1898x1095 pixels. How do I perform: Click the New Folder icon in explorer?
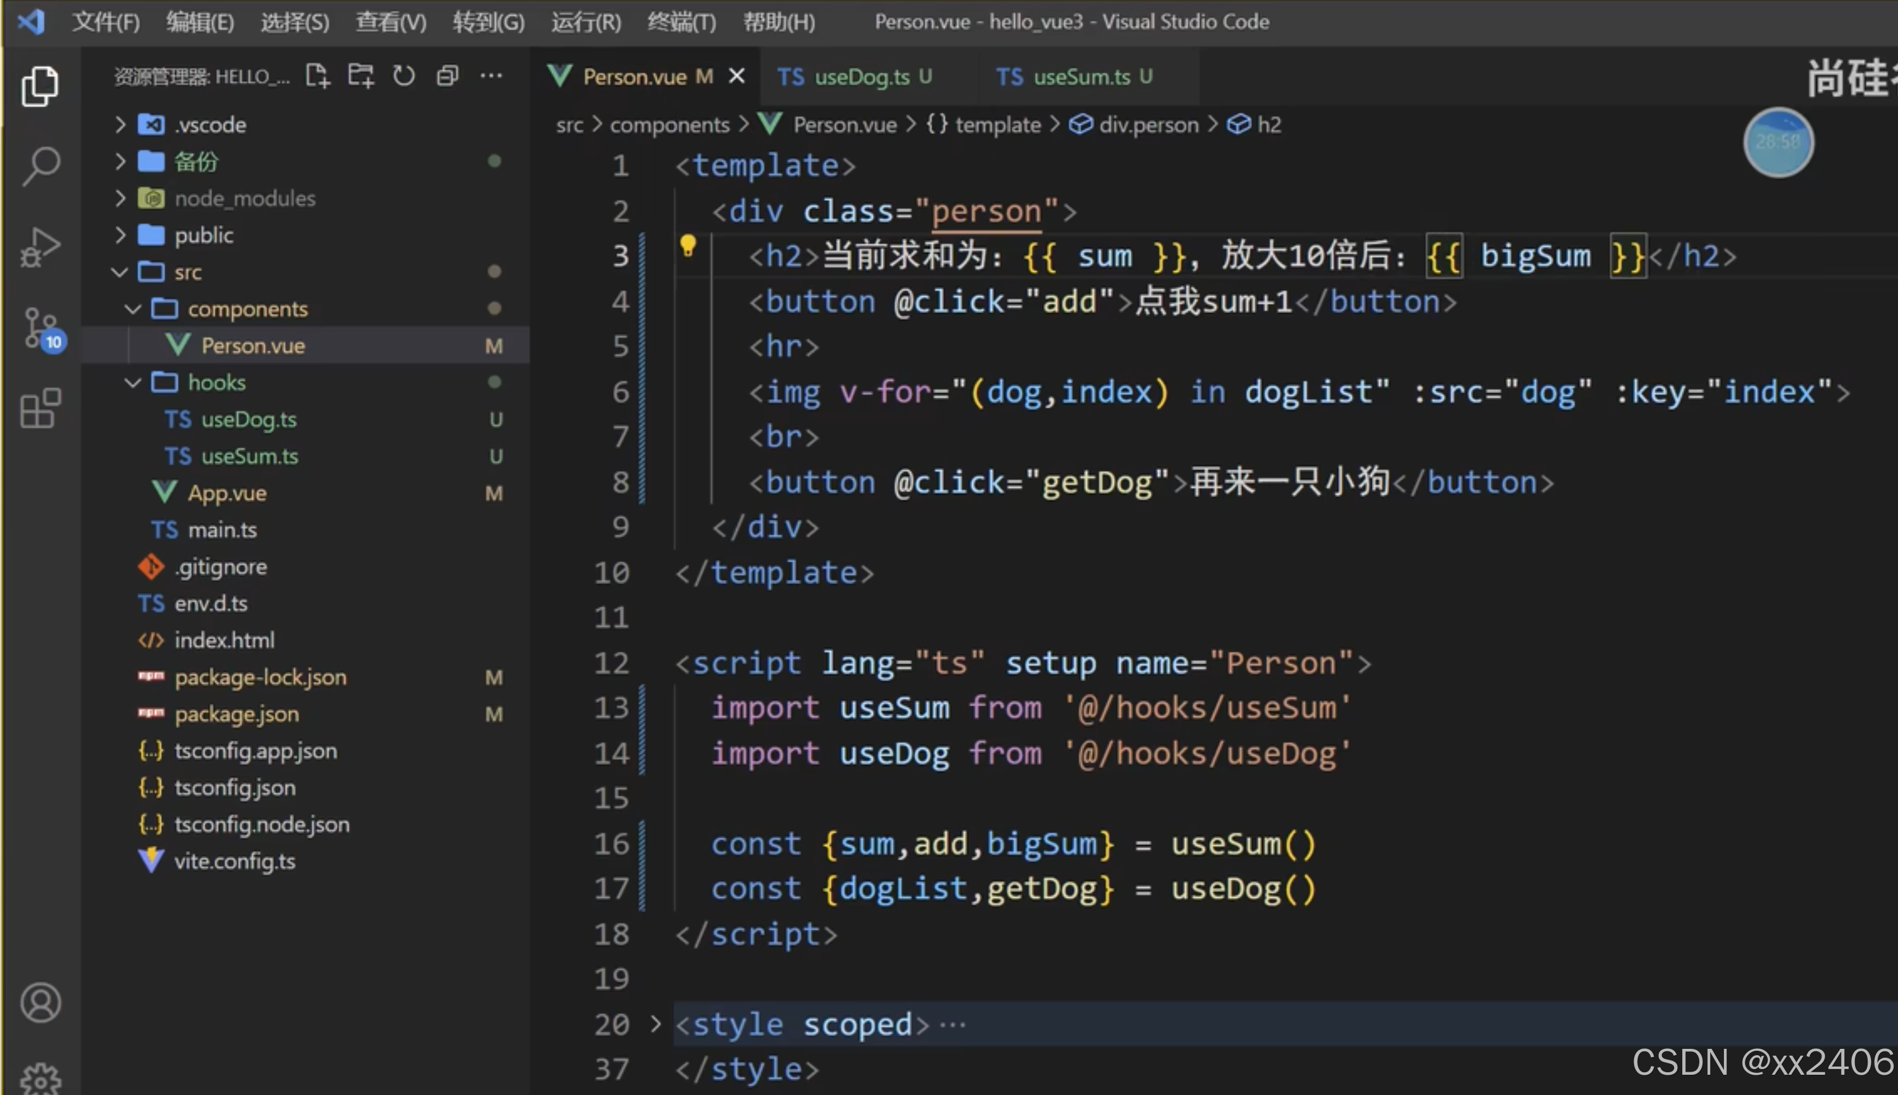[361, 76]
